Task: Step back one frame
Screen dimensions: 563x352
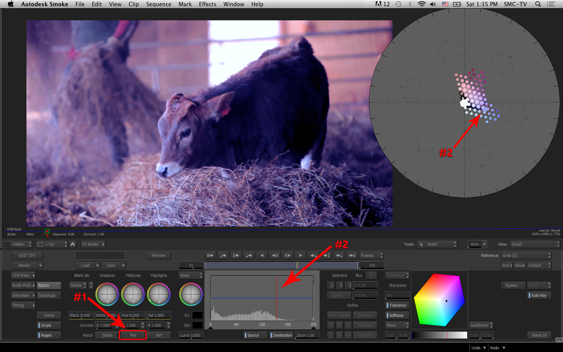Action: pos(275,255)
